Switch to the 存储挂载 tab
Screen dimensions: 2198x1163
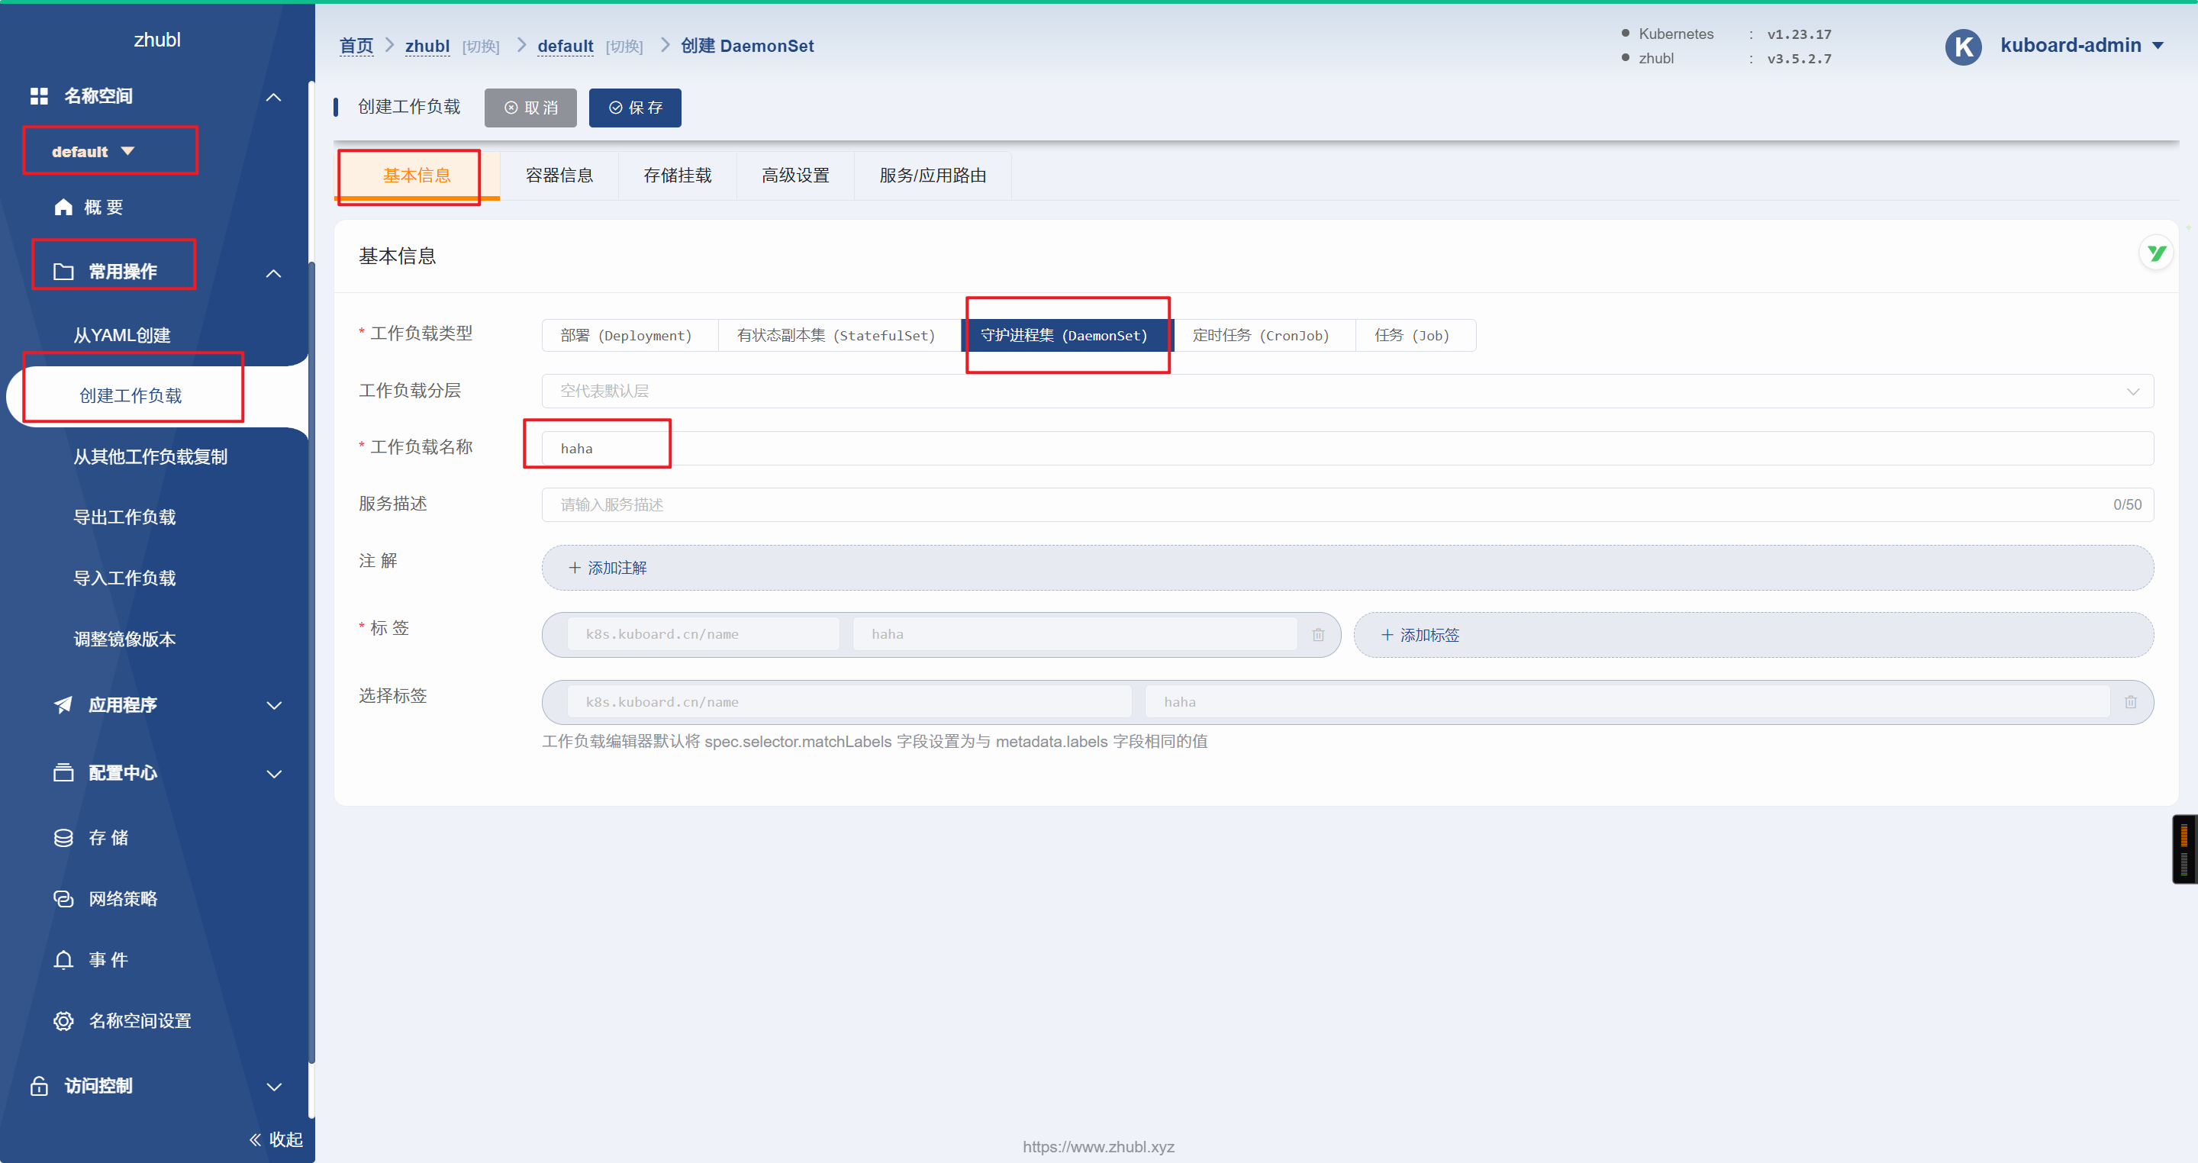[x=678, y=175]
